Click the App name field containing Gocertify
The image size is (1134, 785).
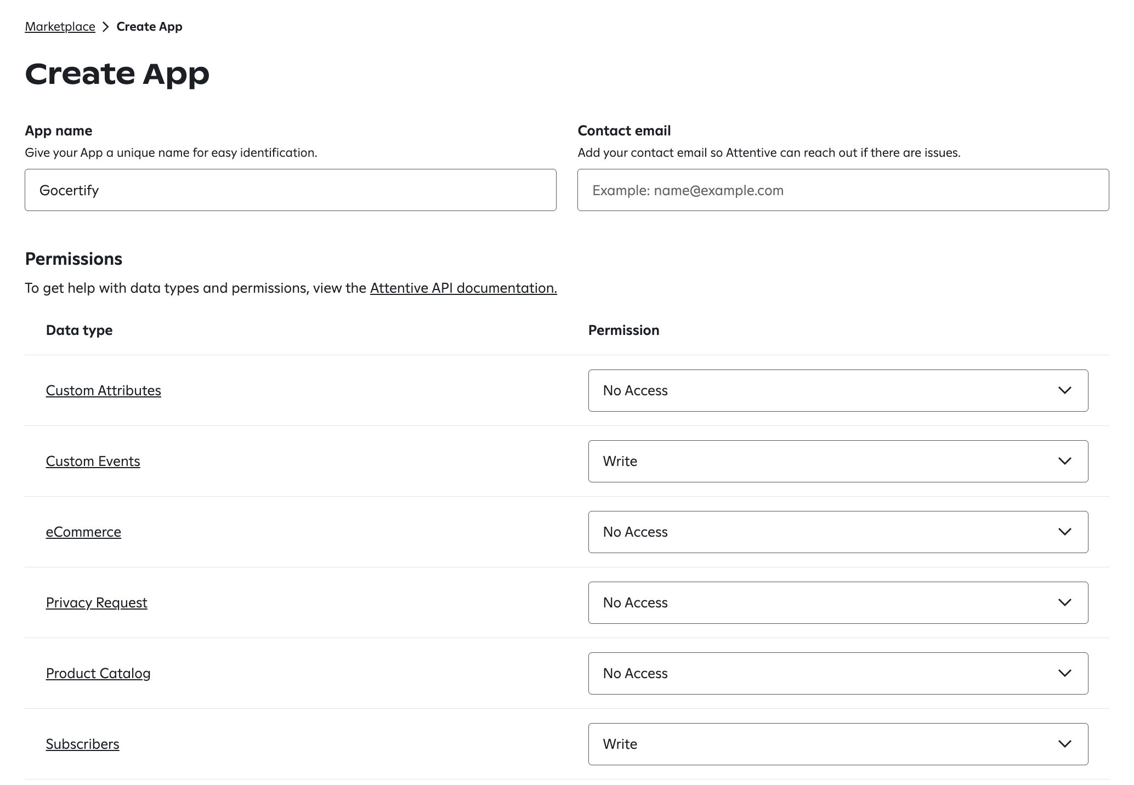click(x=290, y=190)
